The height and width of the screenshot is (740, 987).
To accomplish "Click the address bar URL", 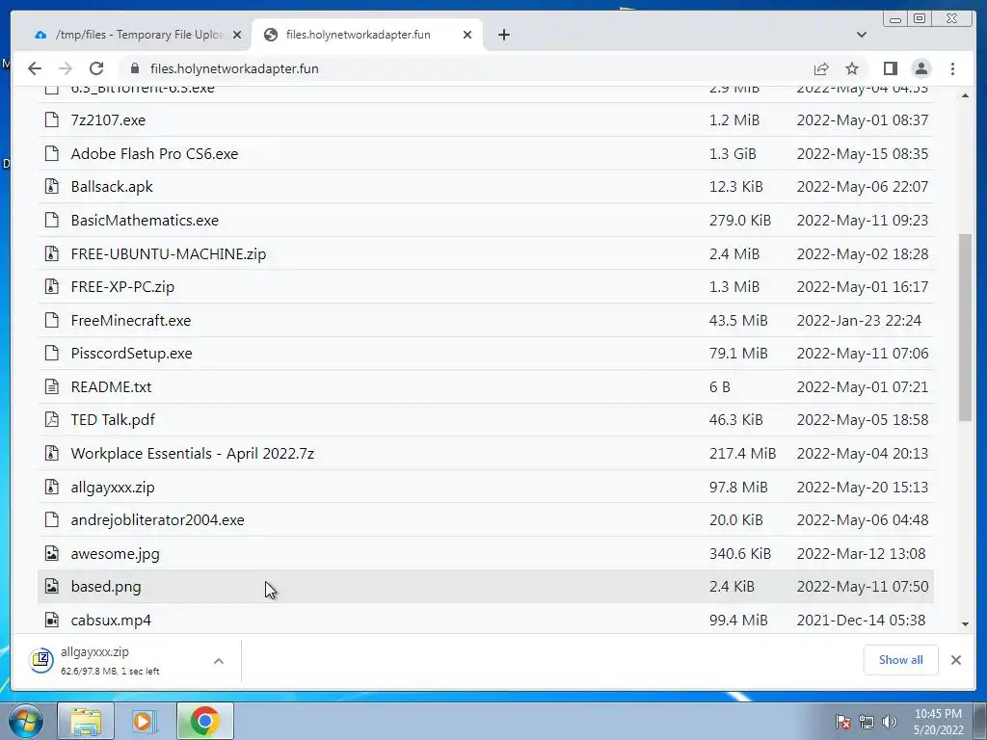I will click(x=234, y=68).
